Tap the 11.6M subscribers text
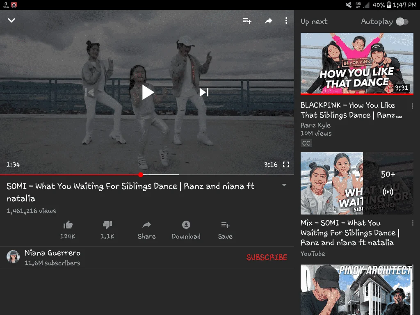420x315 pixels. point(52,263)
